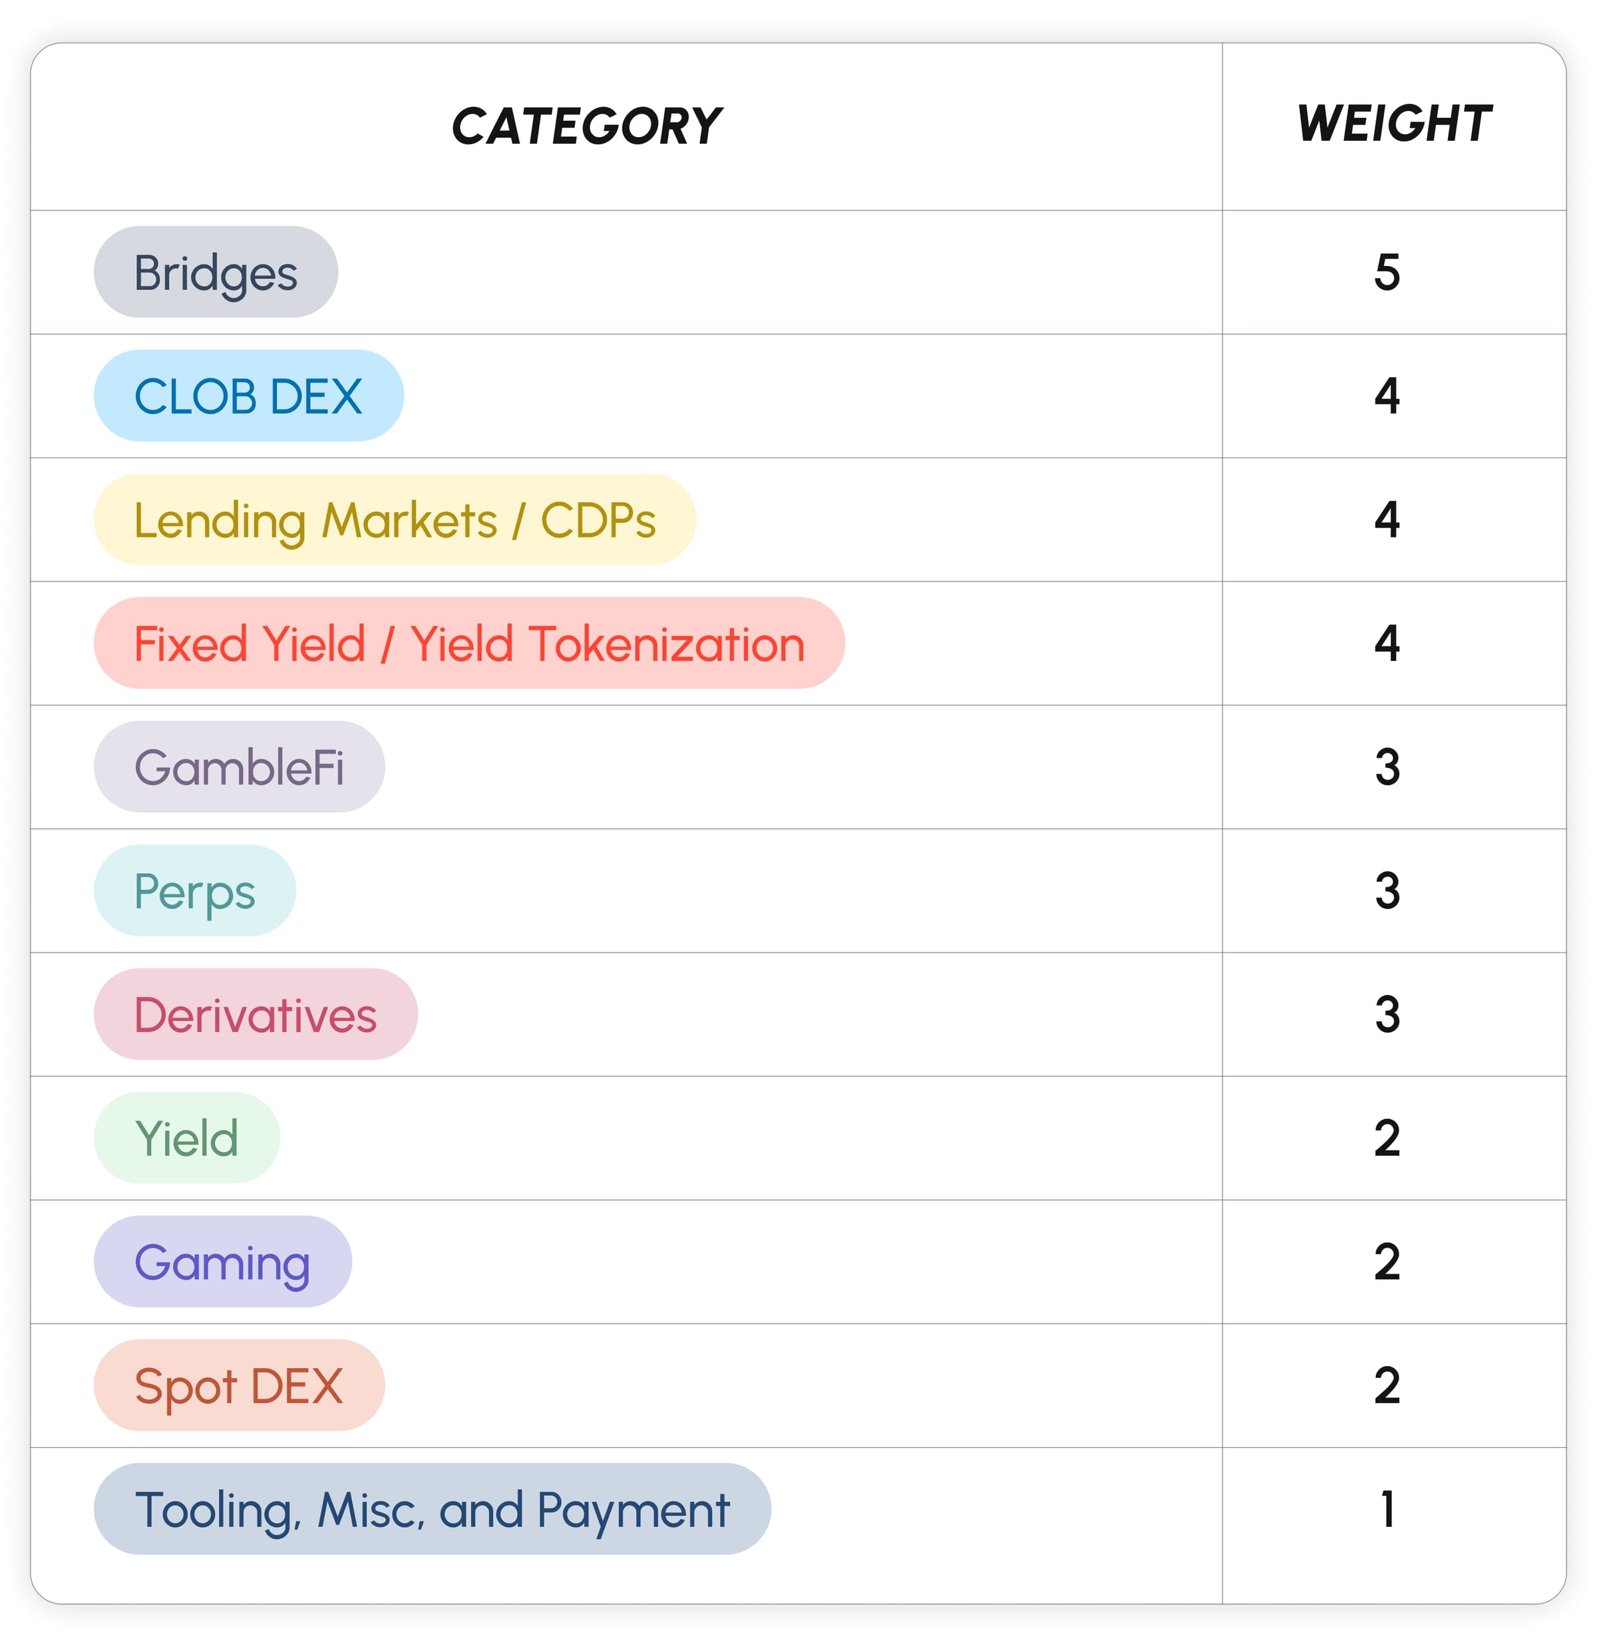Click the CATEGORY column header
The height and width of the screenshot is (1648, 1597).
pos(586,126)
